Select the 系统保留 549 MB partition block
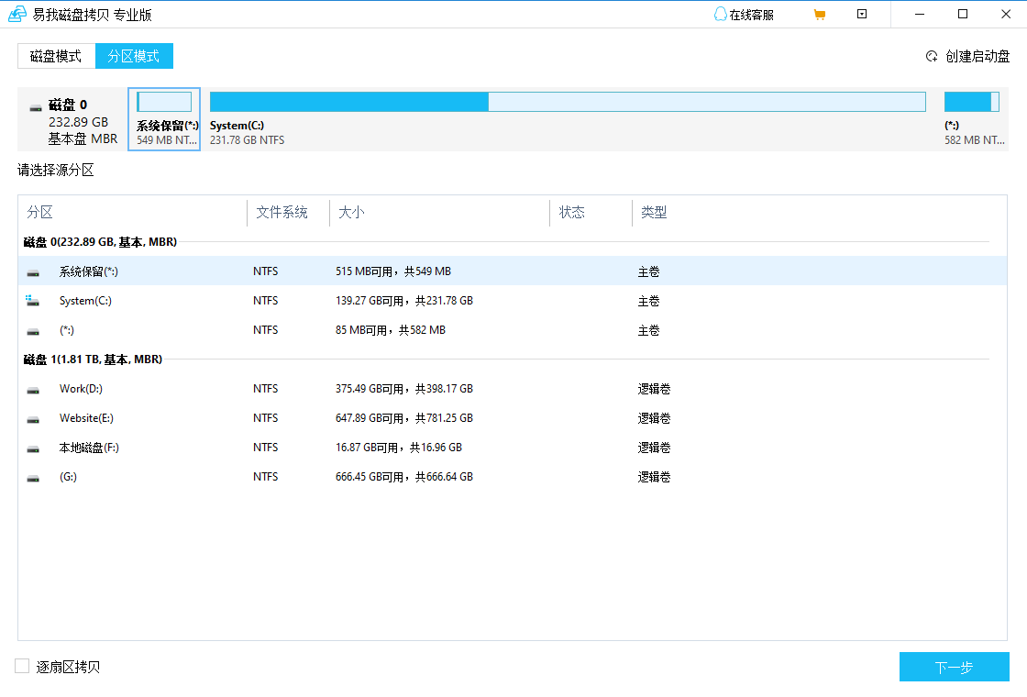 164,119
